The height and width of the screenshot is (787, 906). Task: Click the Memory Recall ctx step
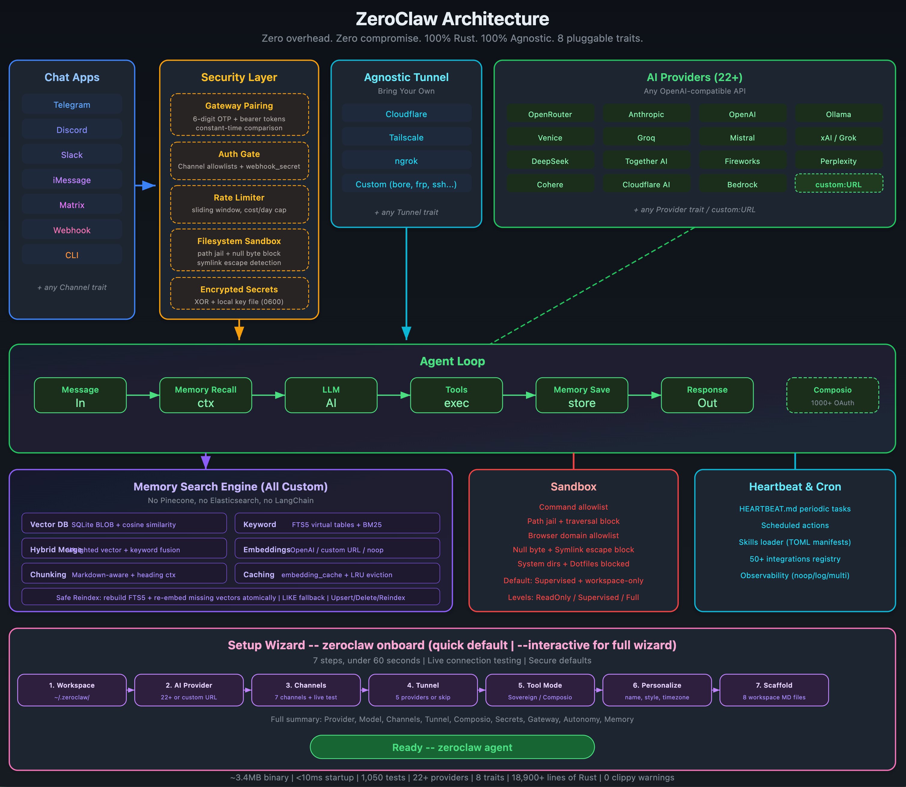[x=205, y=395]
